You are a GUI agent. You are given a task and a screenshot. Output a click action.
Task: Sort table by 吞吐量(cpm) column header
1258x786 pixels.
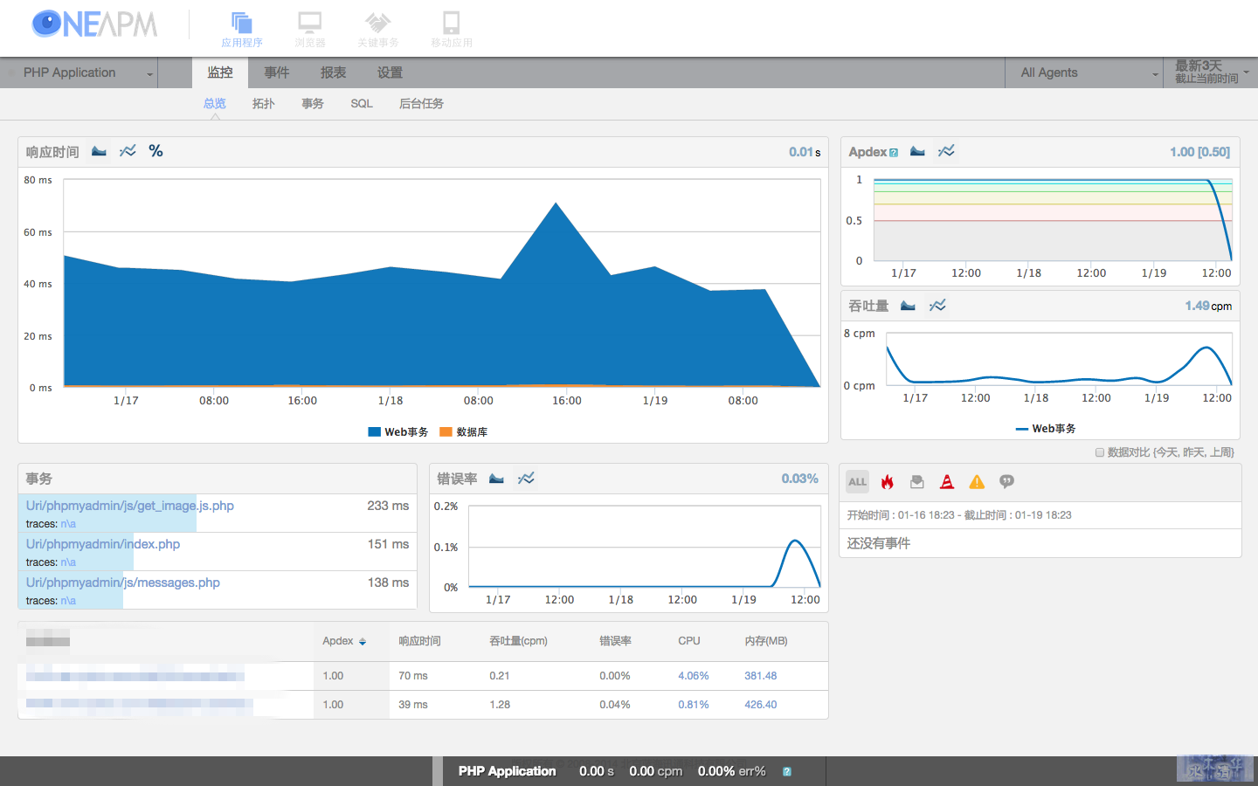tap(519, 641)
